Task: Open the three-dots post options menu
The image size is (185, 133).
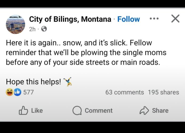Action: coord(154,19)
